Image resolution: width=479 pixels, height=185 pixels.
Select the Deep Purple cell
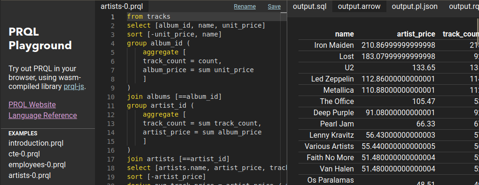(x=334, y=112)
